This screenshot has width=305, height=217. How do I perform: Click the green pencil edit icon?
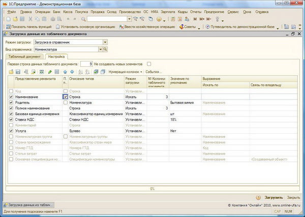coord(50,72)
